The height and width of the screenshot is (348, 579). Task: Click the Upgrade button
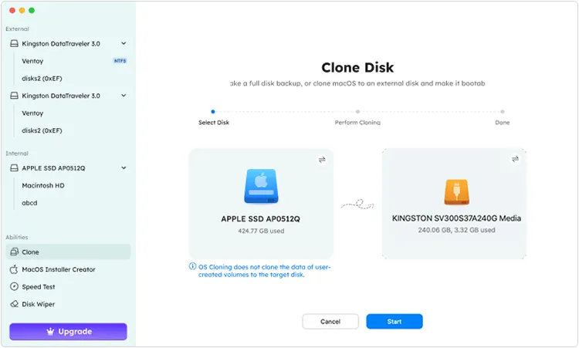pyautogui.click(x=68, y=331)
